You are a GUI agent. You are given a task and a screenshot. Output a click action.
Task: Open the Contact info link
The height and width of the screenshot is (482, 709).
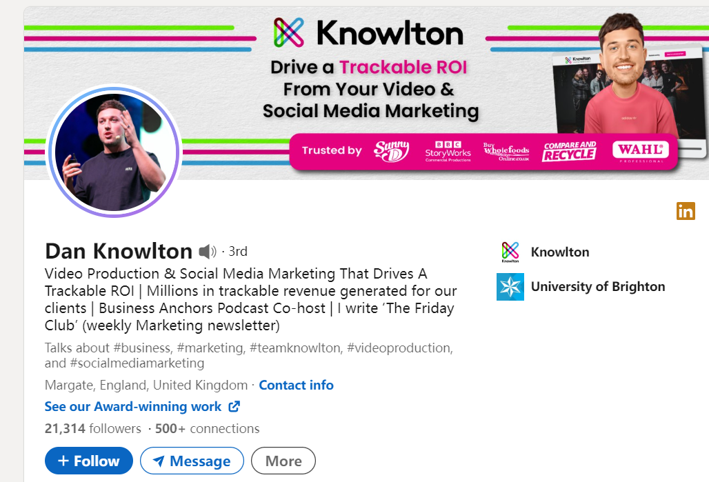296,385
